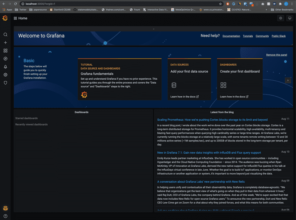The image size is (296, 220).
Task: Open the Interactive Data Vi... bookmark
Action: point(155,10)
